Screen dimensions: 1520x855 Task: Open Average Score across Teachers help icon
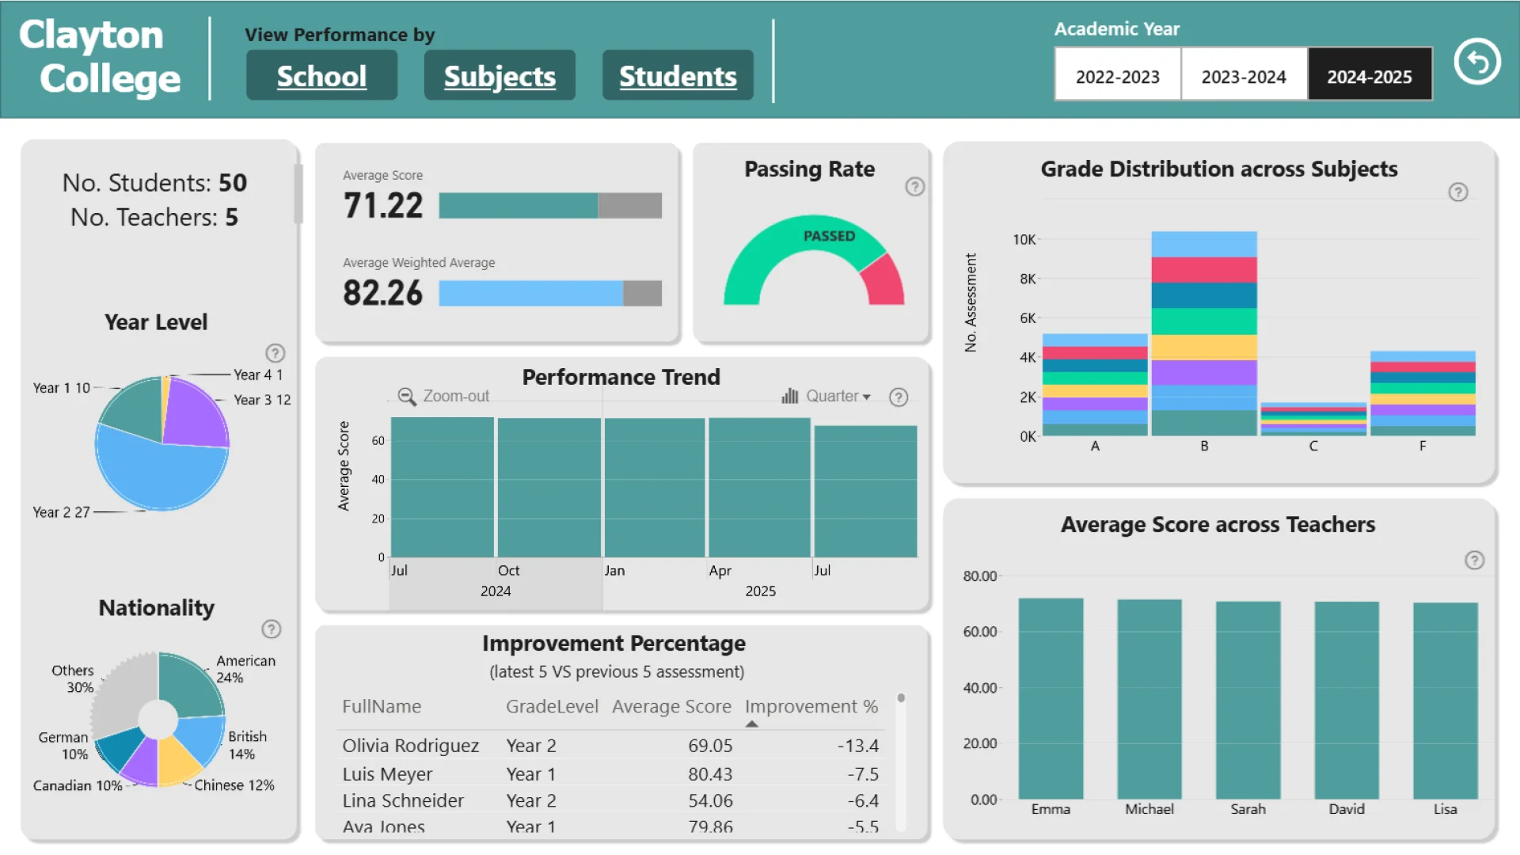point(1473,560)
